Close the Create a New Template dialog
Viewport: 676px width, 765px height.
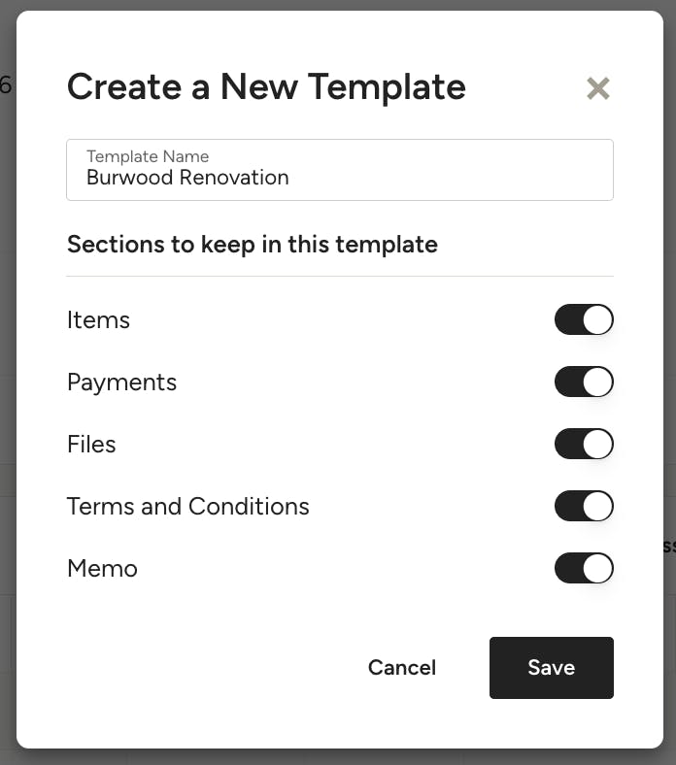click(598, 88)
